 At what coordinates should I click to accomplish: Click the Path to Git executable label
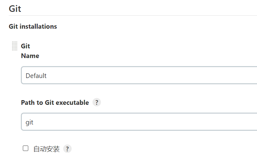click(55, 103)
